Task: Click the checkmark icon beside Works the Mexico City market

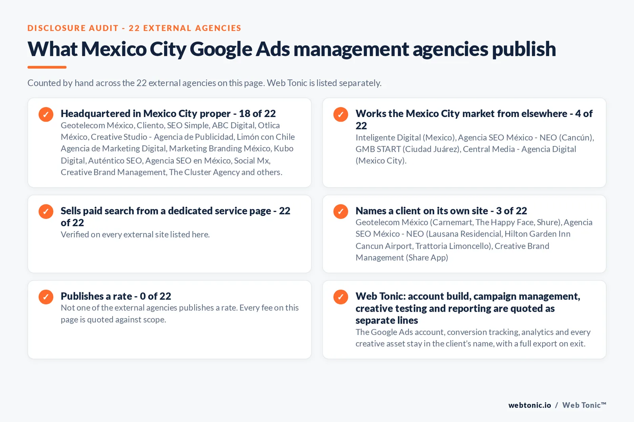Action: click(341, 114)
